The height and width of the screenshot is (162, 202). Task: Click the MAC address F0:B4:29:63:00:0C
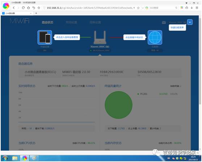tap(112, 72)
